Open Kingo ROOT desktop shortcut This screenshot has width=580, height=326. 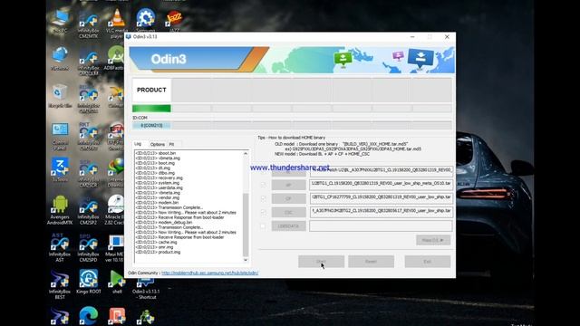coord(89,283)
